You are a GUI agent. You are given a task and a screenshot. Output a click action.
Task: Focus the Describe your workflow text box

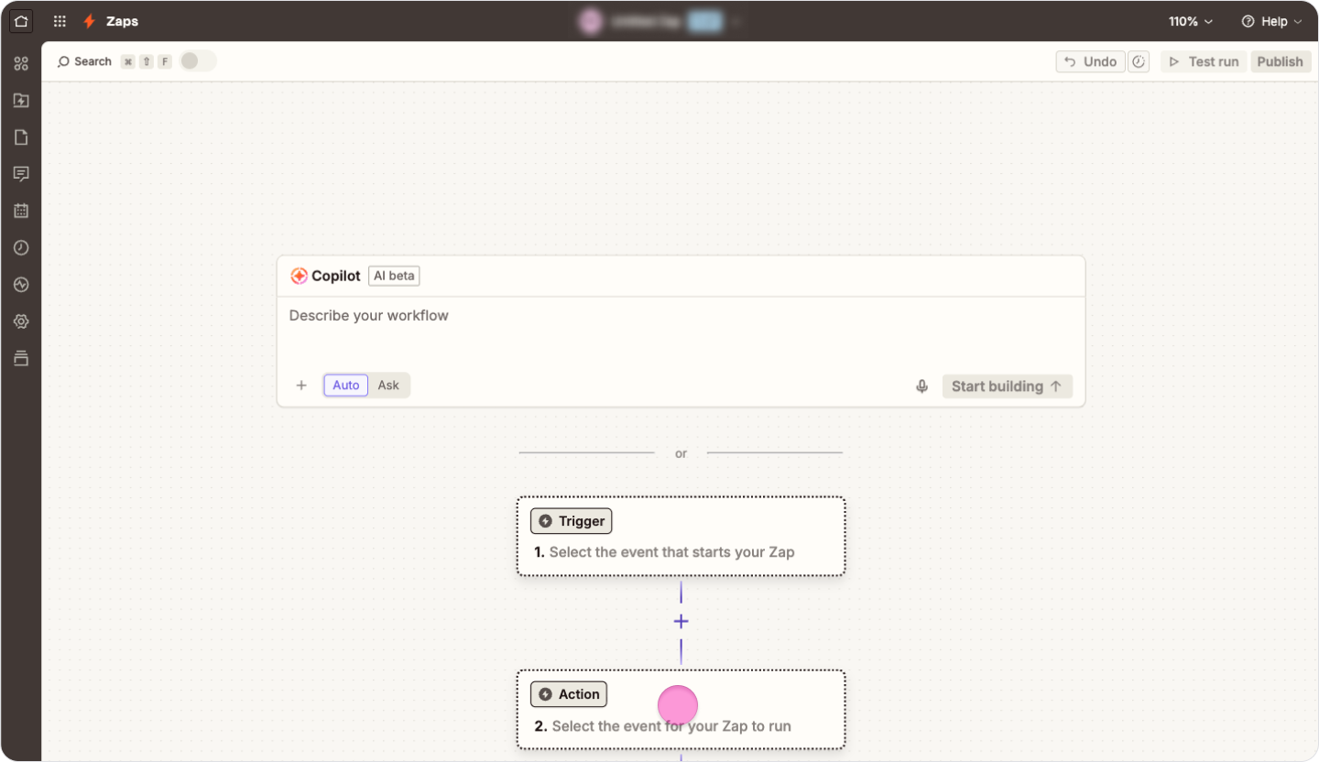click(x=681, y=332)
